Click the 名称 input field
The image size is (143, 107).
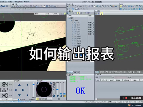(106, 77)
